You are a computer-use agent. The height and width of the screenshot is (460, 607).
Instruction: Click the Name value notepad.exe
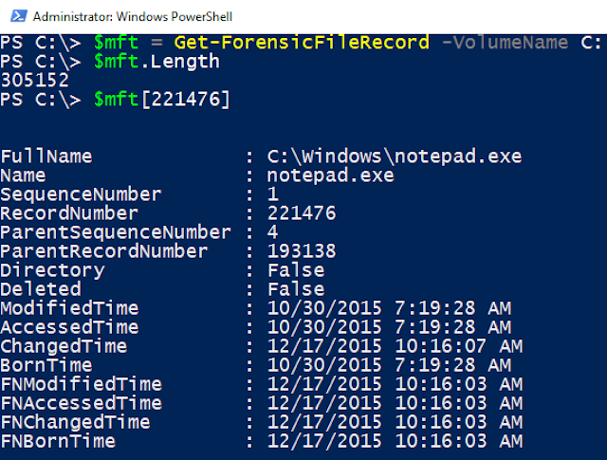pos(330,175)
